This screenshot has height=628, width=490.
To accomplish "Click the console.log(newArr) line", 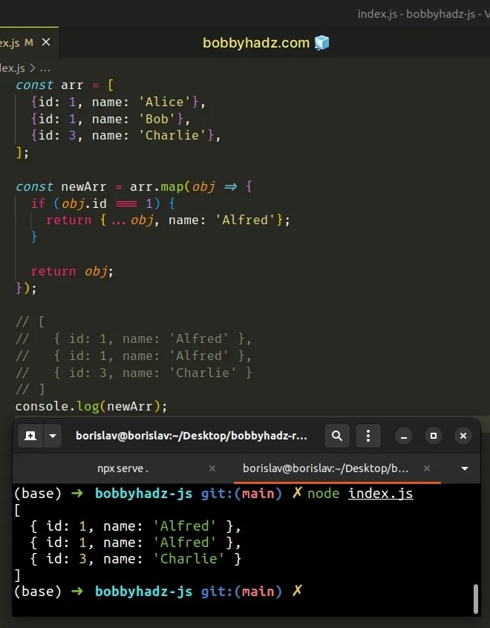I will 91,406.
